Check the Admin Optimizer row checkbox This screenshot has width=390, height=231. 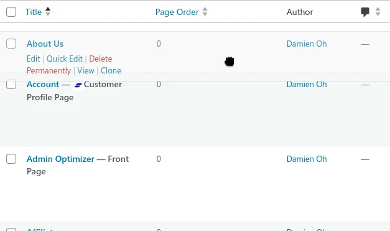[x=11, y=159]
